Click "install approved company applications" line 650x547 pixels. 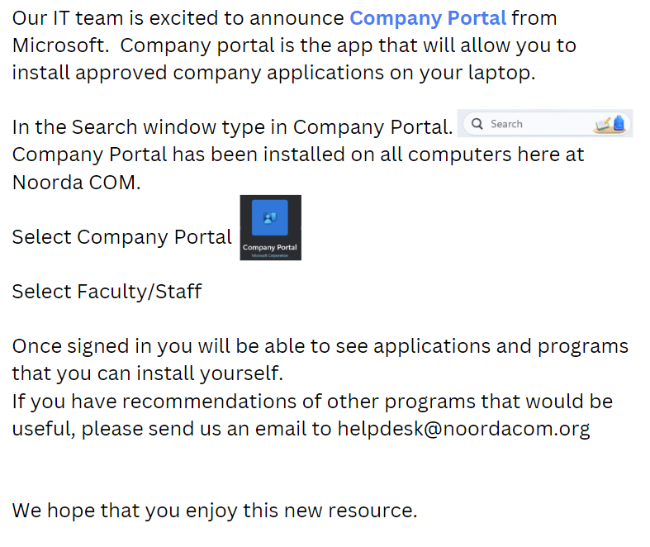(273, 72)
